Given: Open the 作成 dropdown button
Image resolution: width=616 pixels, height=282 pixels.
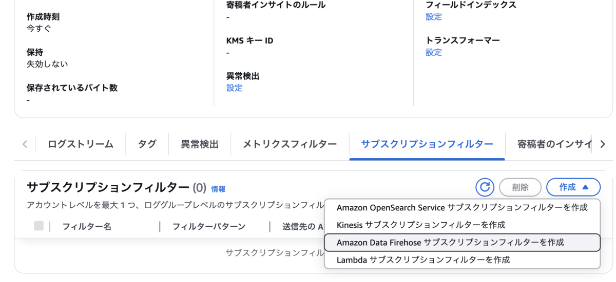Looking at the screenshot, I should (573, 187).
